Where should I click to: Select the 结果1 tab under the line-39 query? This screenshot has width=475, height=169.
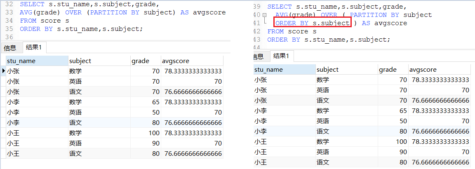tap(281, 56)
